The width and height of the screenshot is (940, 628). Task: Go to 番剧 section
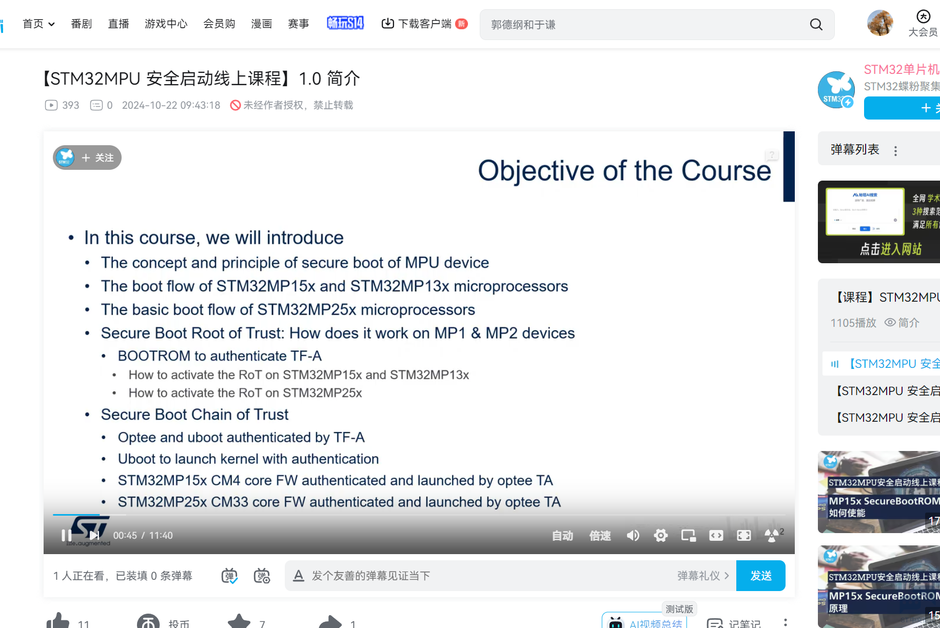[81, 24]
